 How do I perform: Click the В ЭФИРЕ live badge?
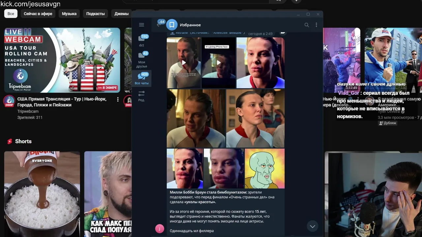(x=107, y=88)
